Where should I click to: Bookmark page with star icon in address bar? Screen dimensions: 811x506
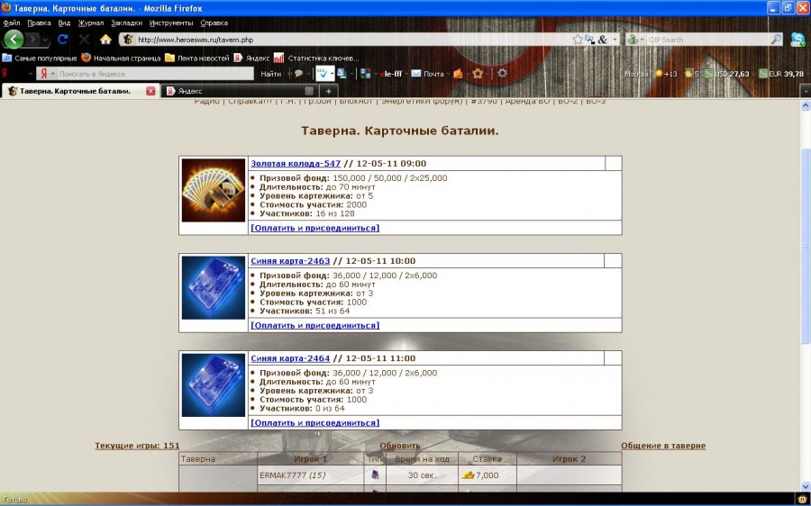(578, 40)
